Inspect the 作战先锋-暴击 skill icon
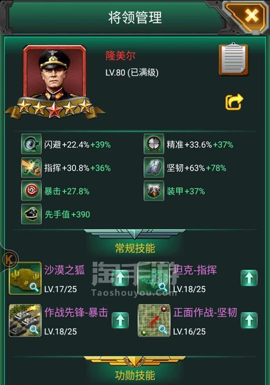Screen dimensions: 270x385 [x=25, y=321]
